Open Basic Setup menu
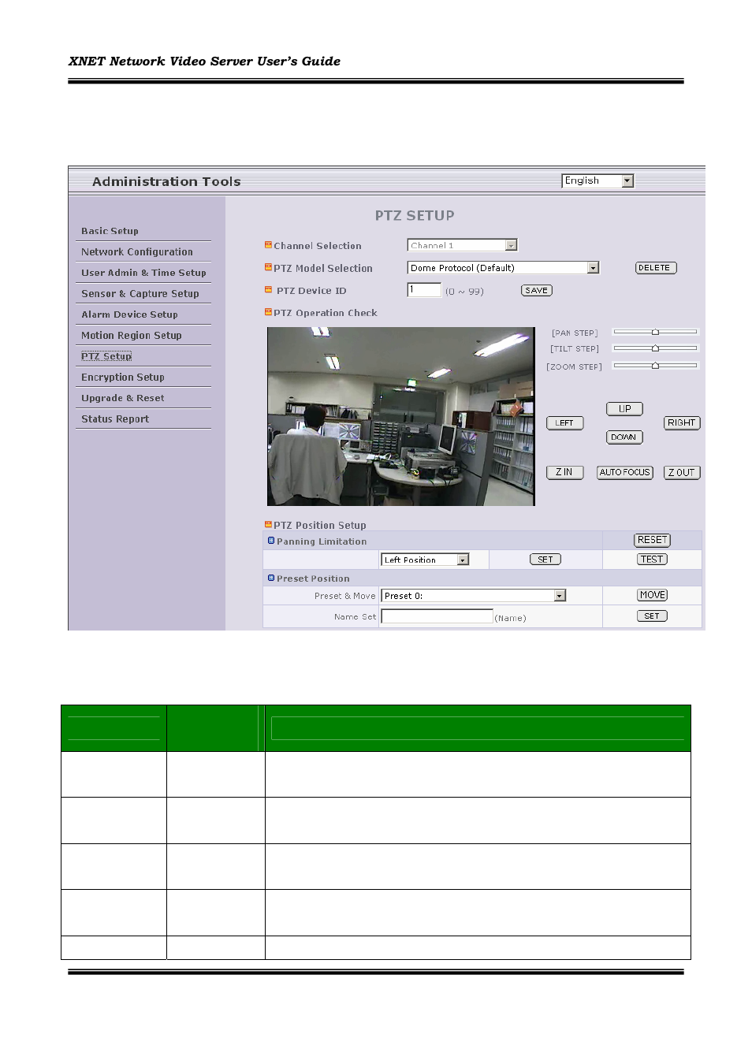This screenshot has width=752, height=1064. coord(110,231)
